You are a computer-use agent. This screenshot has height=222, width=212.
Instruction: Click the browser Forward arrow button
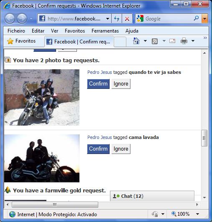(x=22, y=18)
